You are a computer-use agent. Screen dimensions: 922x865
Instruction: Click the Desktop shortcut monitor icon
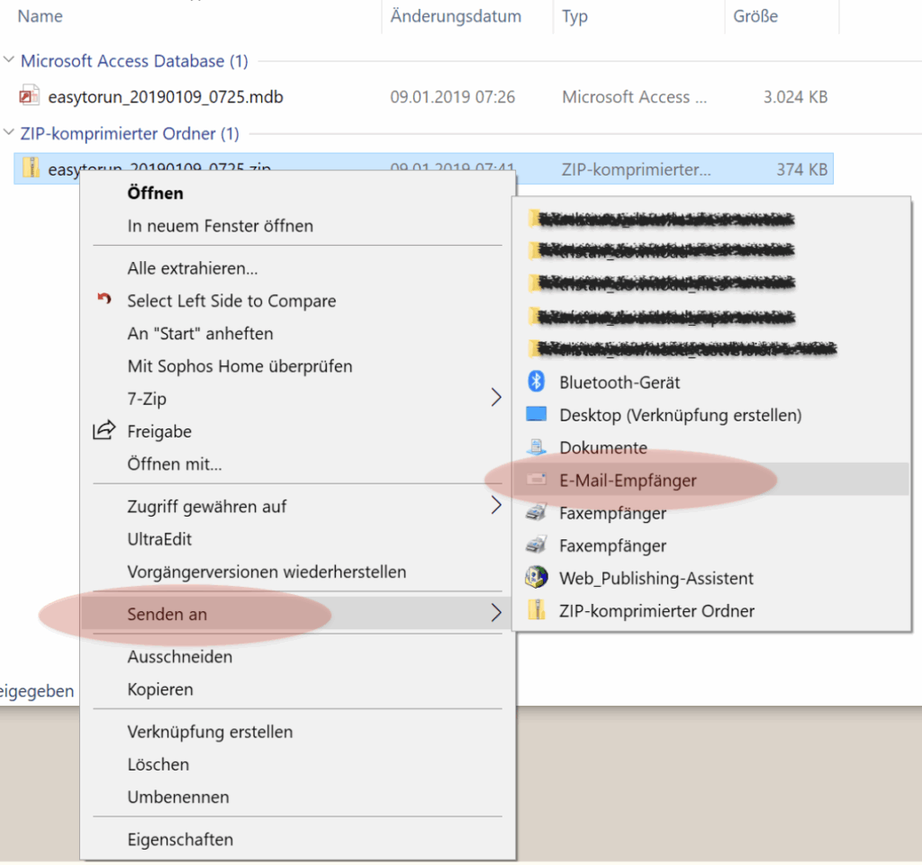coord(537,415)
